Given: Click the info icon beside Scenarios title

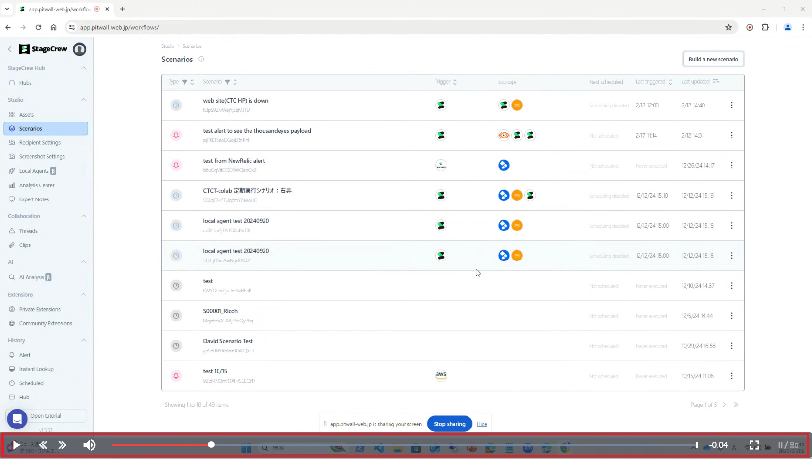Looking at the screenshot, I should [x=201, y=59].
